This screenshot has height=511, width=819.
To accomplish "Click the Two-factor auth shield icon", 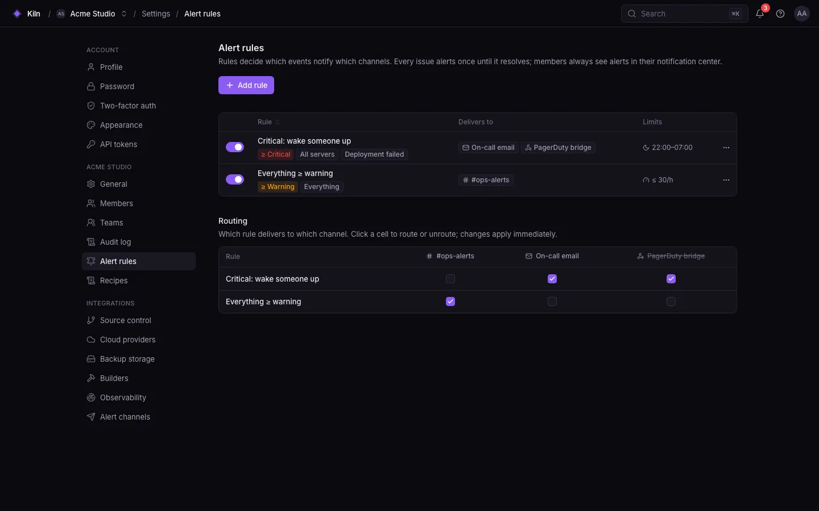I will pyautogui.click(x=91, y=106).
